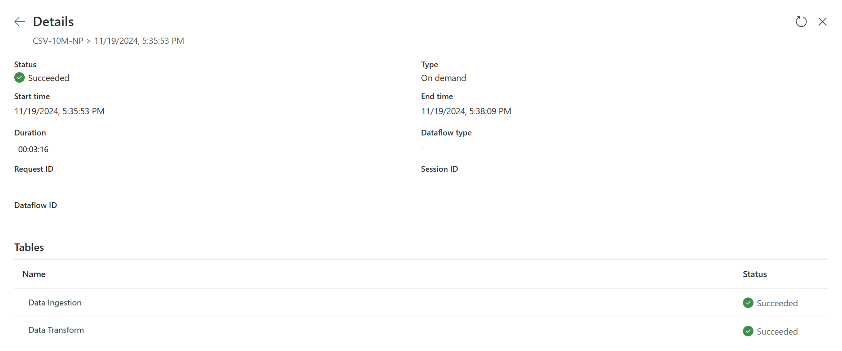Click the Start time value
The image size is (842, 351).
point(59,112)
